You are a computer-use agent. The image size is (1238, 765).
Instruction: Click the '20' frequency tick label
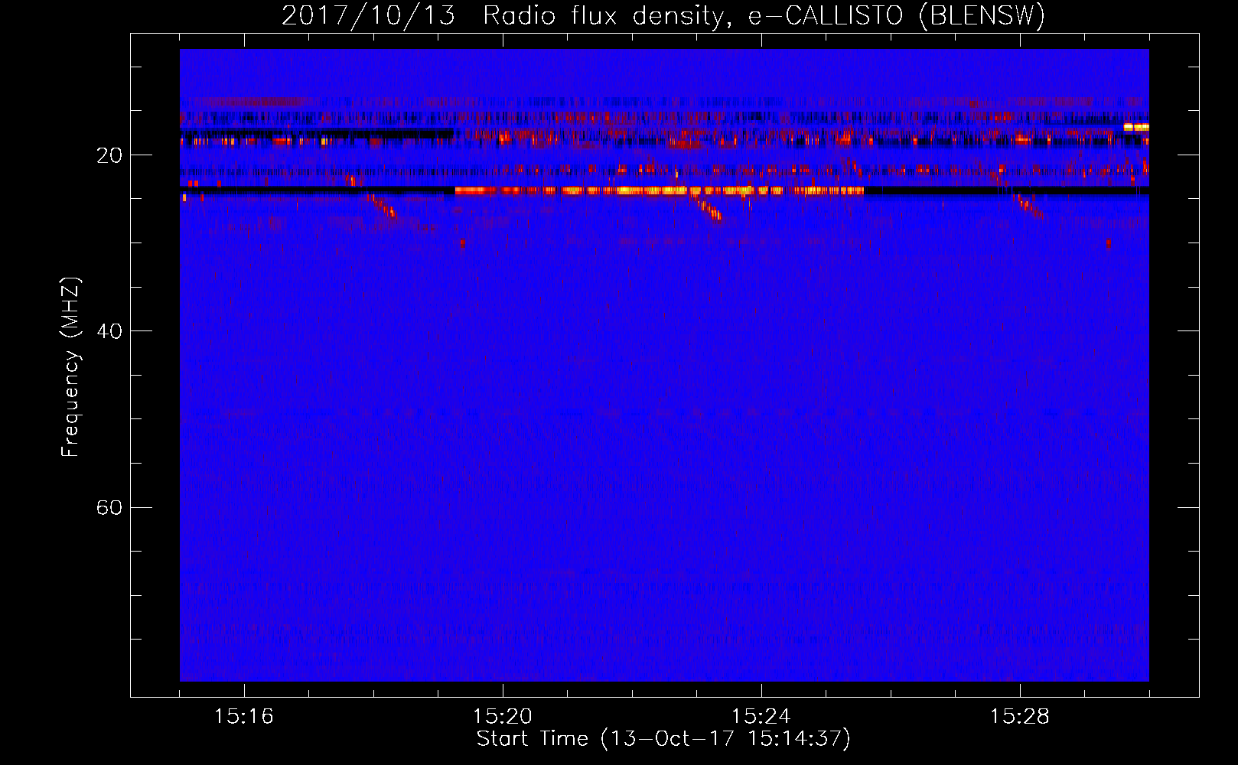[109, 155]
